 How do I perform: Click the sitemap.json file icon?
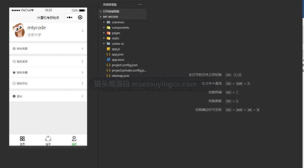point(109,76)
